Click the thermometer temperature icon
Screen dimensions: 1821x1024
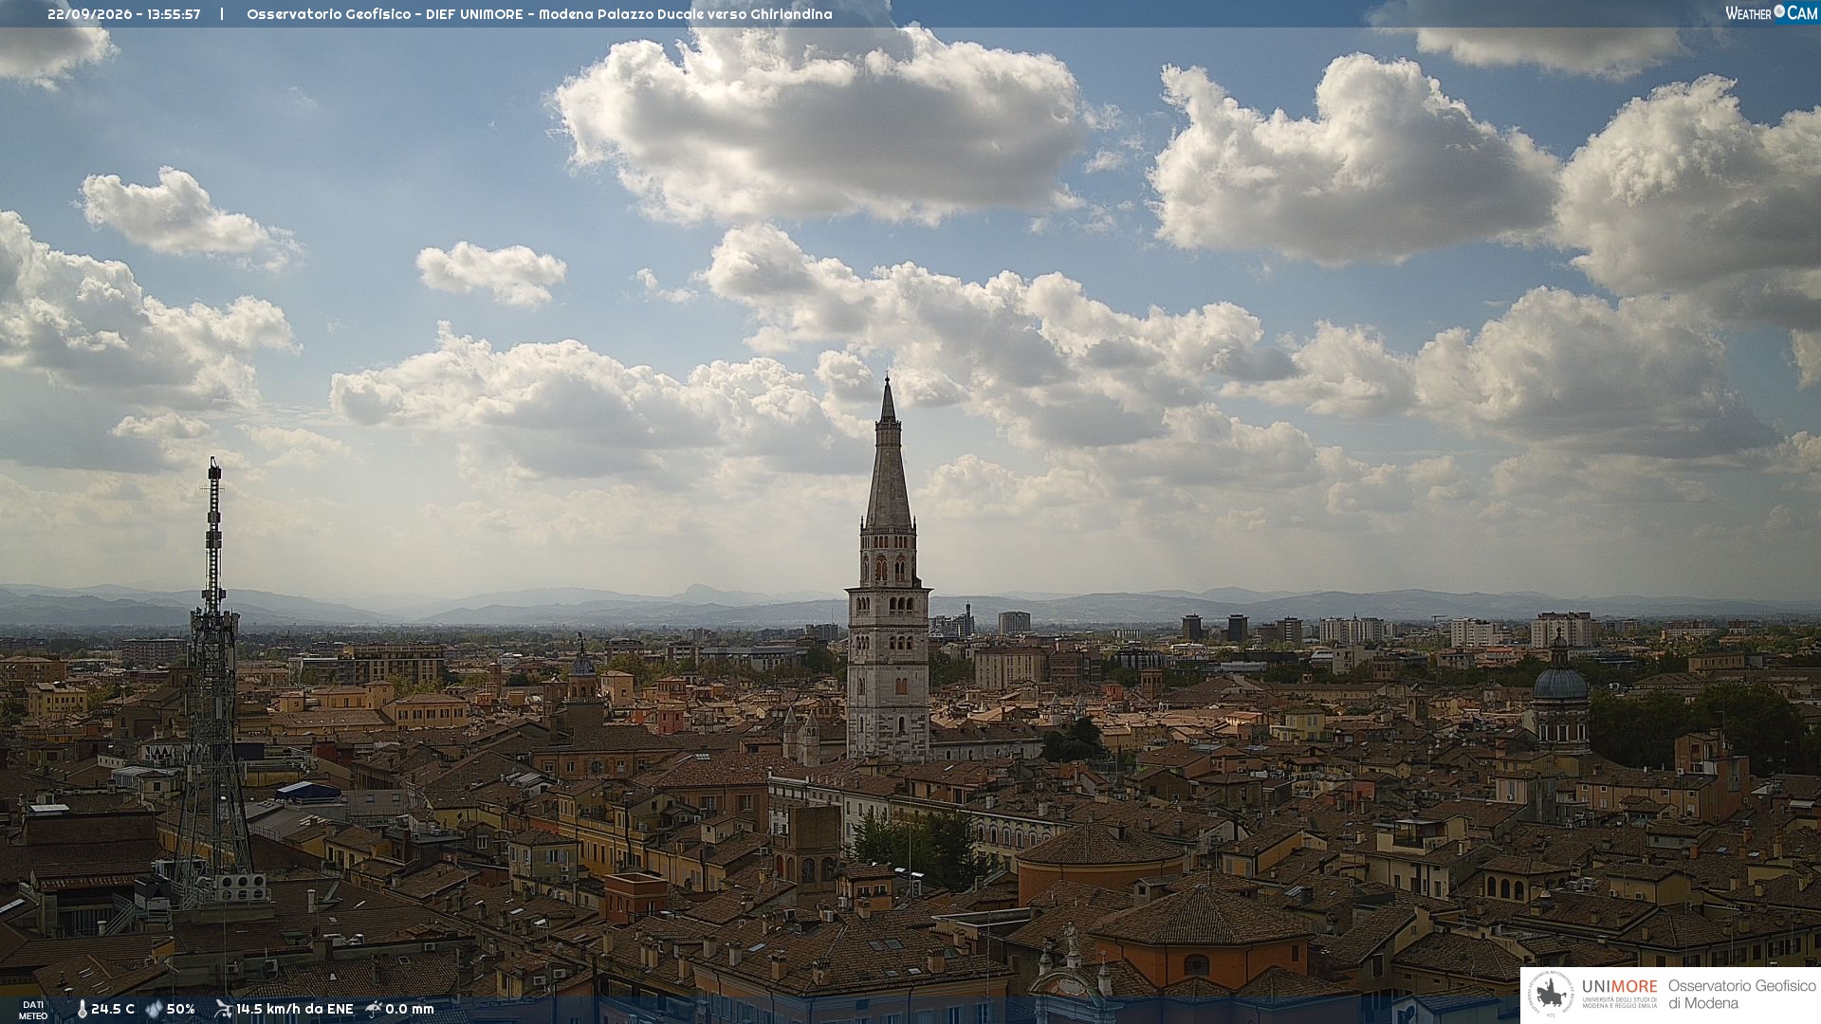(x=82, y=1009)
